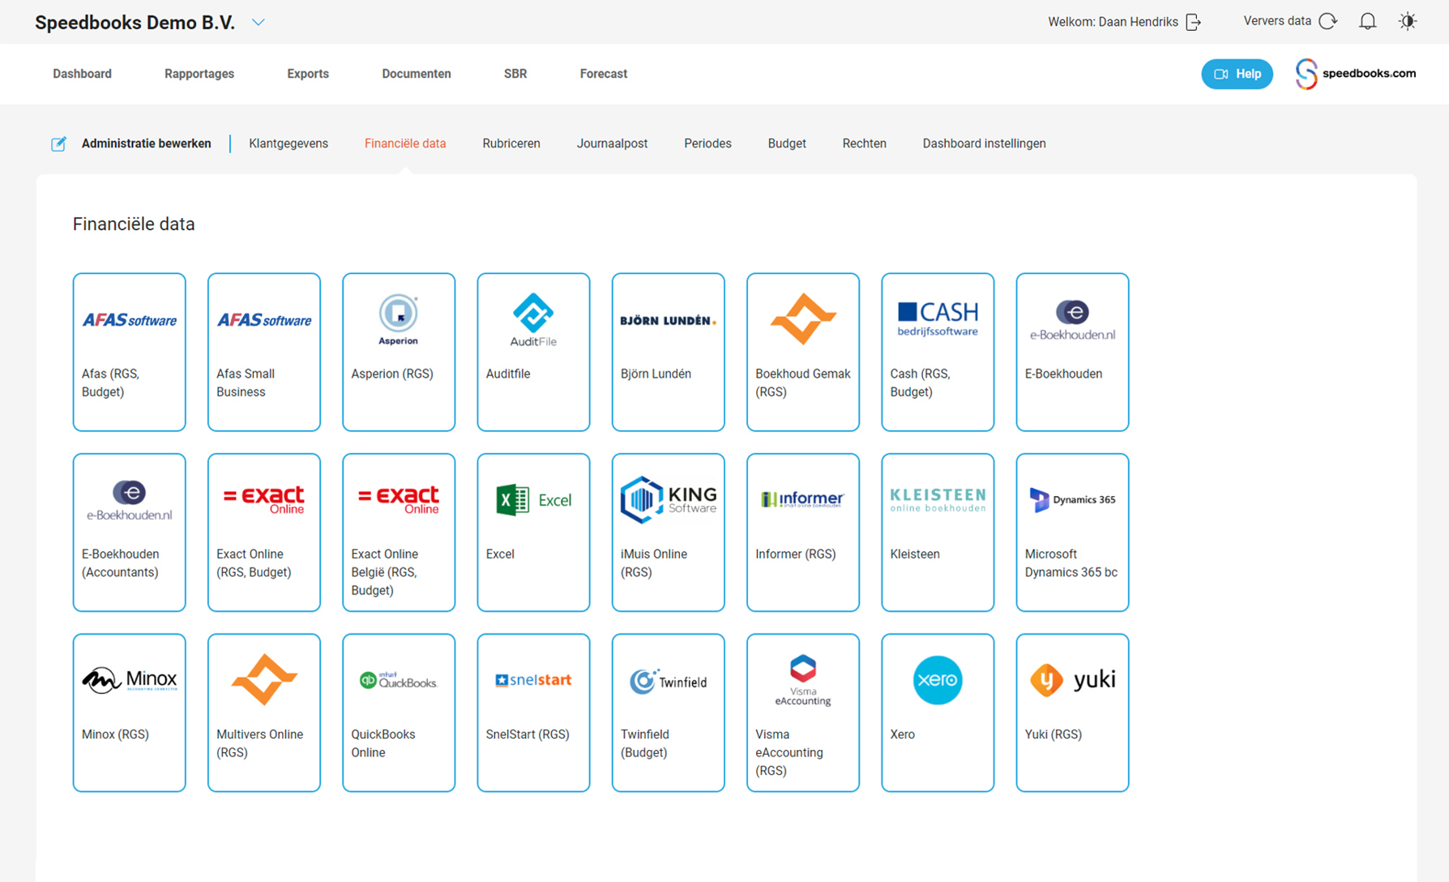
Task: Switch to the Rubriceren tab
Action: [x=511, y=143]
